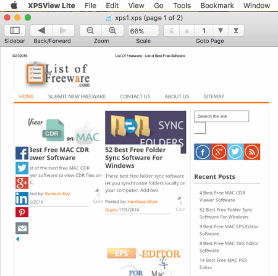The image size is (278, 276).
Task: Open the Bookmark menu
Action: (217, 6)
